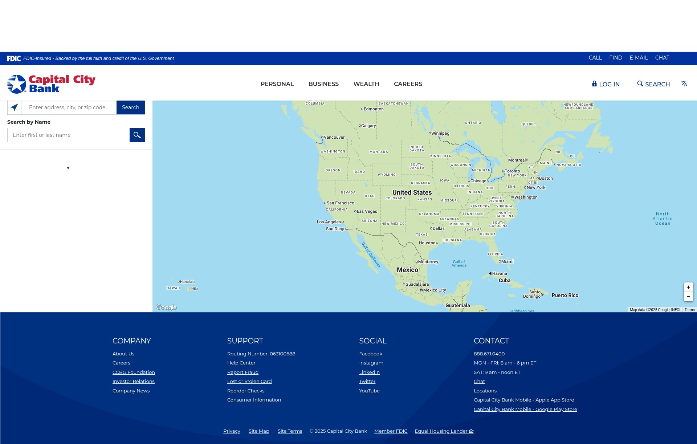The height and width of the screenshot is (444, 697).
Task: Click FIND in the top bar
Action: [x=616, y=58]
